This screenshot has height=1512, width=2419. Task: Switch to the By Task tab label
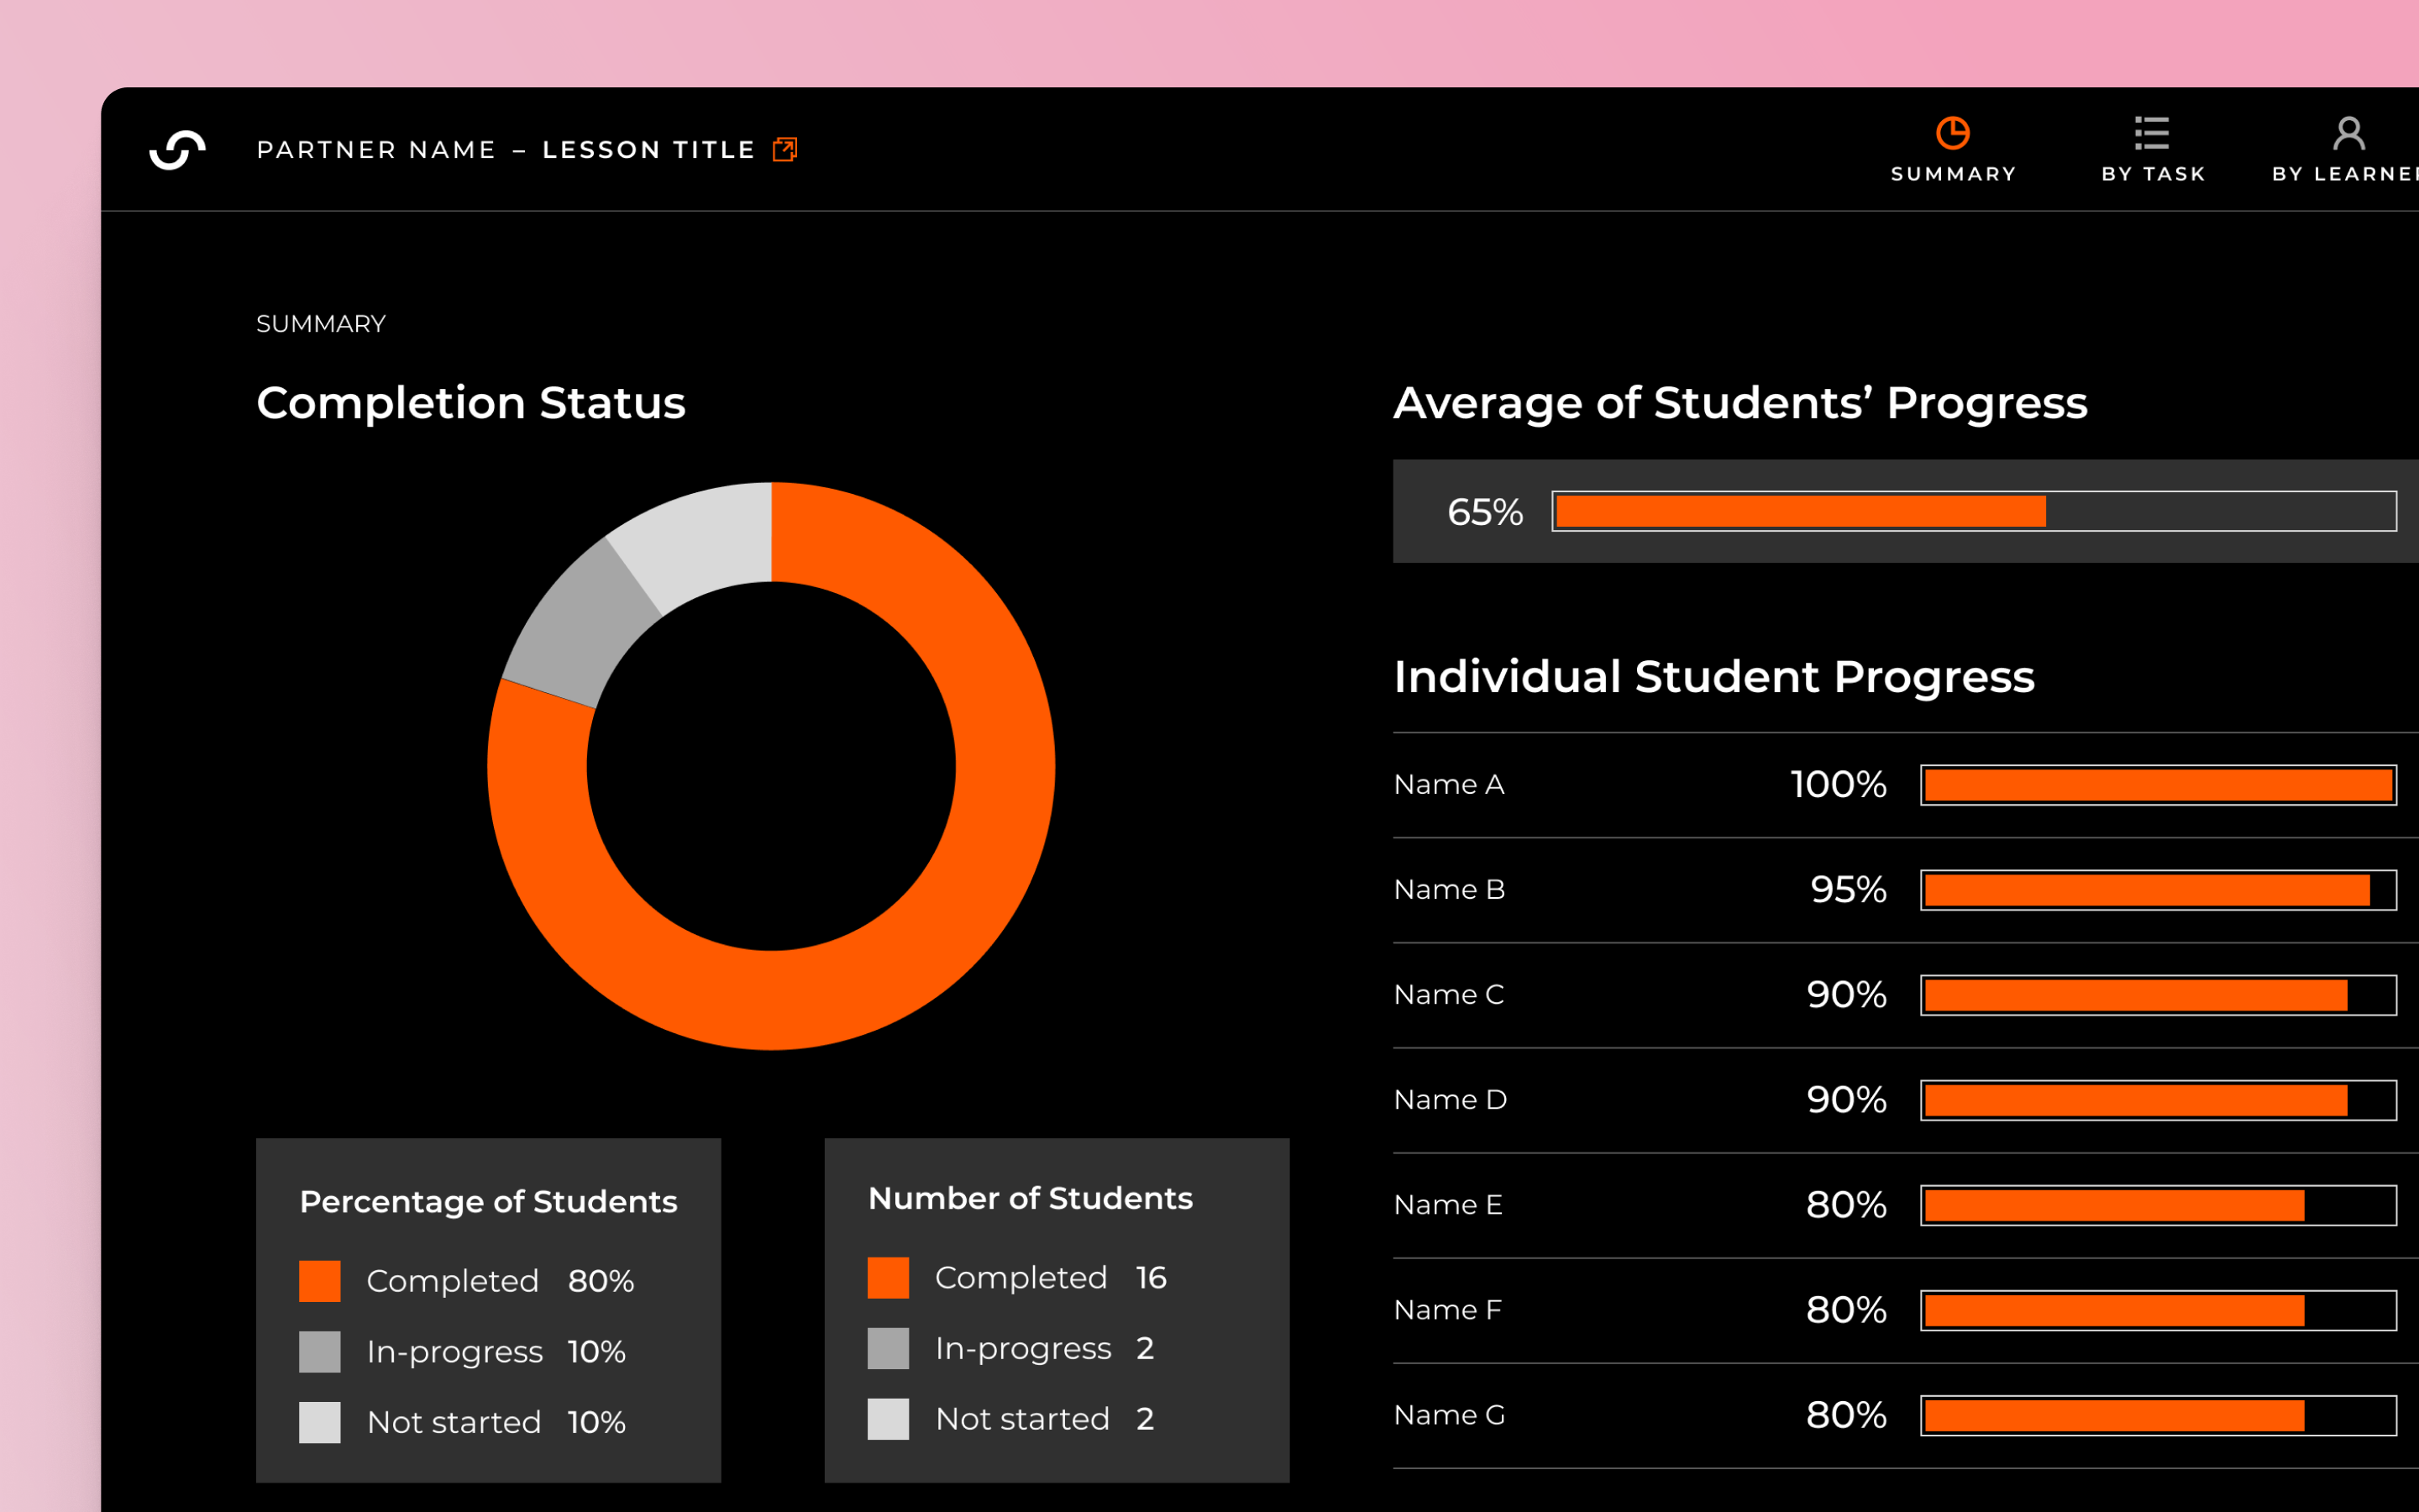2153,174
